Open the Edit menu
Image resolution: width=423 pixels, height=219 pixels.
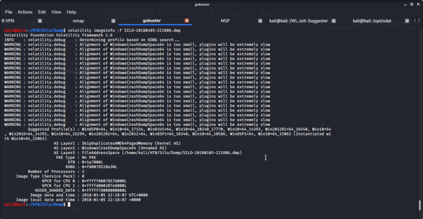point(42,12)
